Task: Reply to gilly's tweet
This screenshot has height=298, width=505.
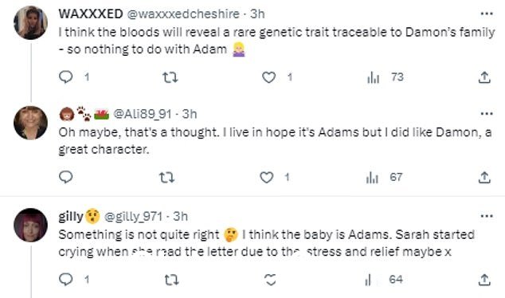Action: (x=66, y=280)
